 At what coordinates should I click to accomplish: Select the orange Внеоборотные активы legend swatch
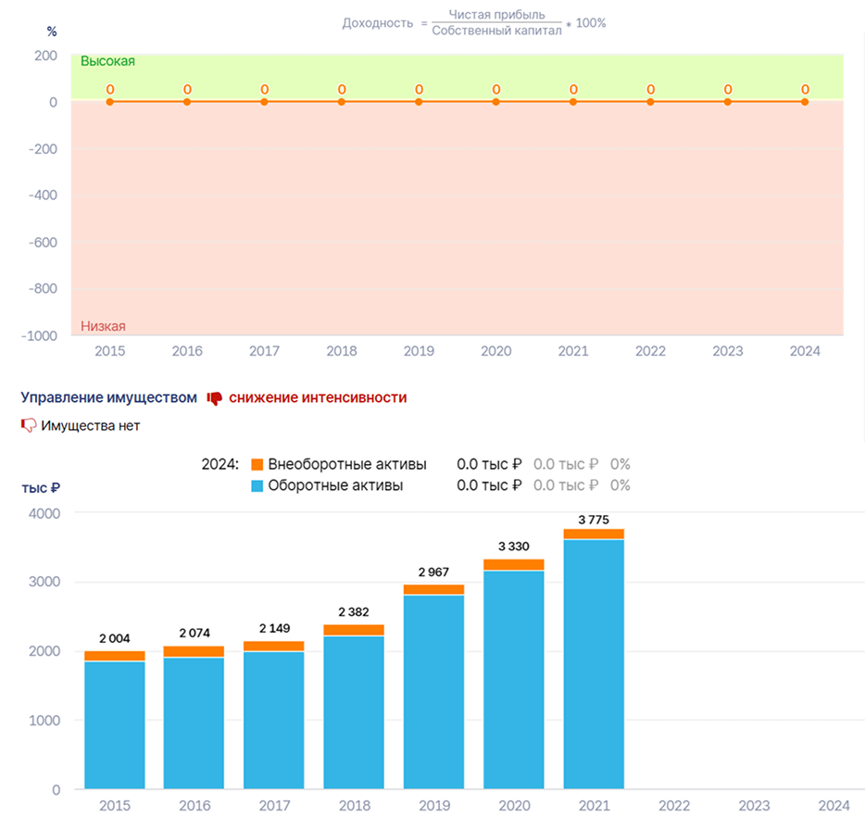pos(257,465)
